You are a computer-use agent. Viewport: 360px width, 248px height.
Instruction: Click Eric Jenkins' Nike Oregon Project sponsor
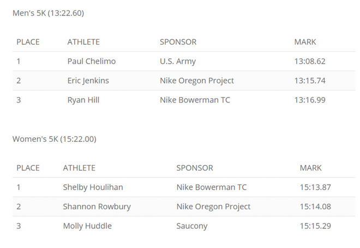pos(197,81)
